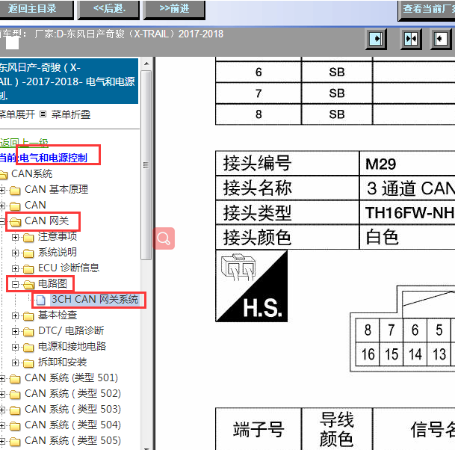Viewport: 455px width, 450px height.
Task: Expand the 拆卸和安装 node
Action: tap(15, 363)
